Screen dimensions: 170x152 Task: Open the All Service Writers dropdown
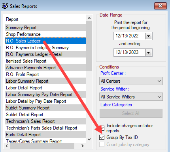(131, 97)
